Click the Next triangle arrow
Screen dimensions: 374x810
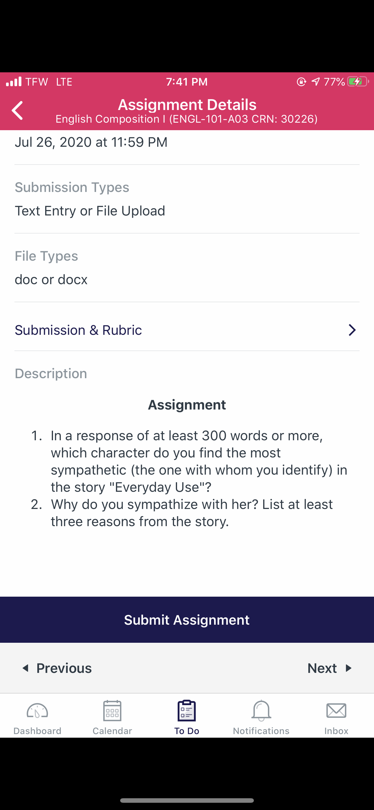tap(348, 668)
